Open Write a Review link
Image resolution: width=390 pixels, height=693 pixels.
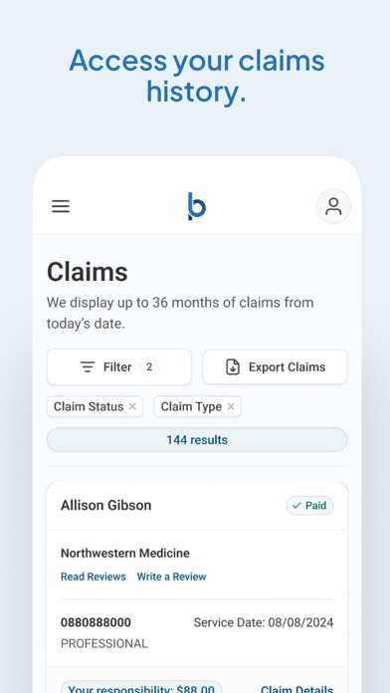[171, 577]
